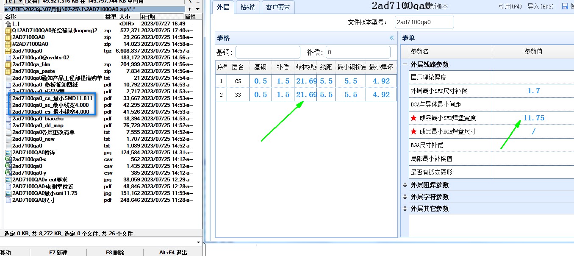Viewport: 574px width, 256px height.
Task: Click the 2ad7100qa0_drl_map pdf file icon
Action: coord(8,125)
